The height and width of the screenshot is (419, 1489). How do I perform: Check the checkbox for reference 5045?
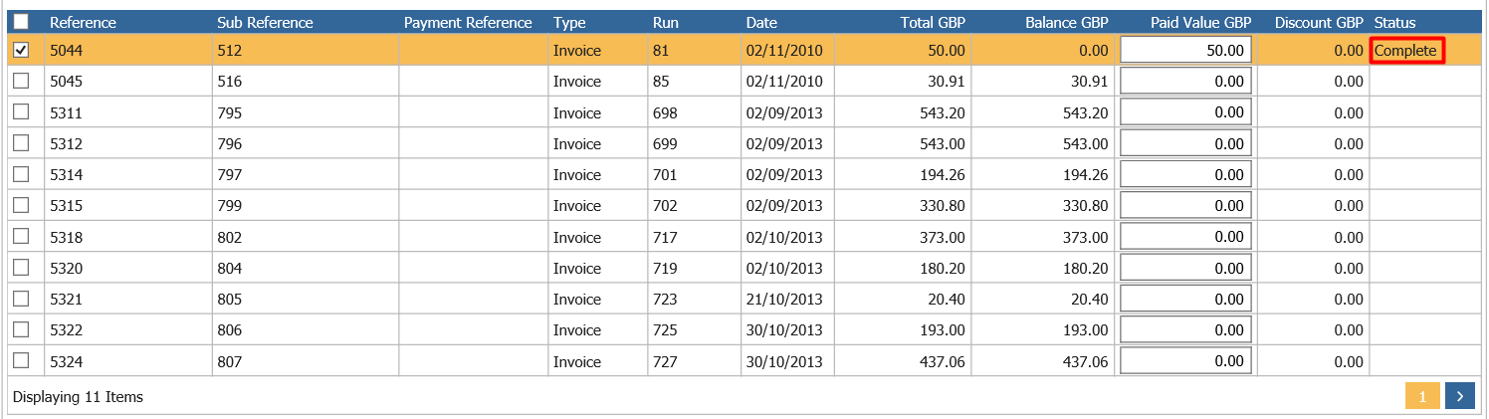click(x=21, y=82)
